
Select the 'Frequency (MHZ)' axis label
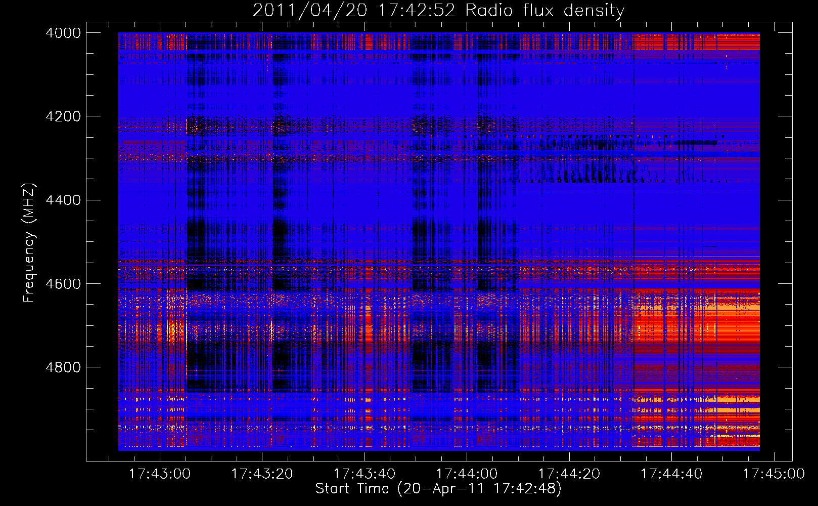click(29, 243)
